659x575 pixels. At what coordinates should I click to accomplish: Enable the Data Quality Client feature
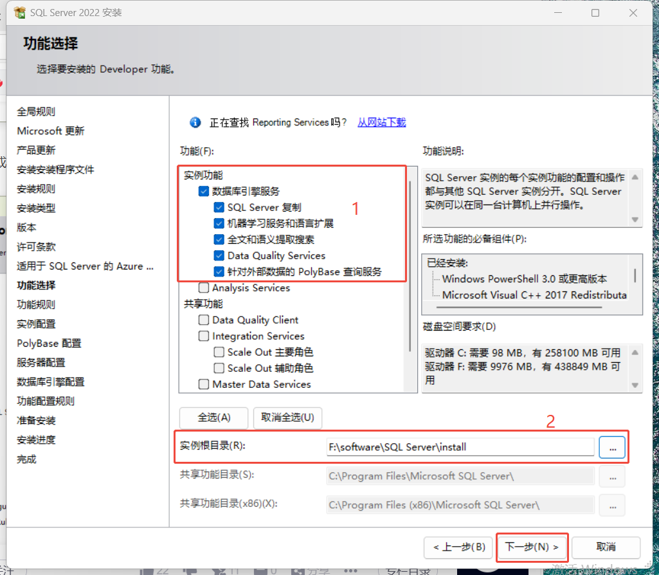[x=204, y=320]
